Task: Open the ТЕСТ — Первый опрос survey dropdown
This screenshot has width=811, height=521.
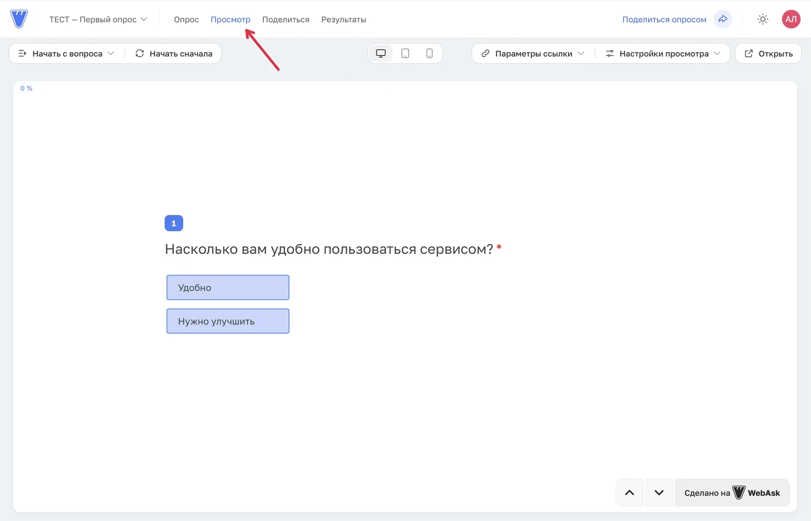Action: (x=98, y=19)
